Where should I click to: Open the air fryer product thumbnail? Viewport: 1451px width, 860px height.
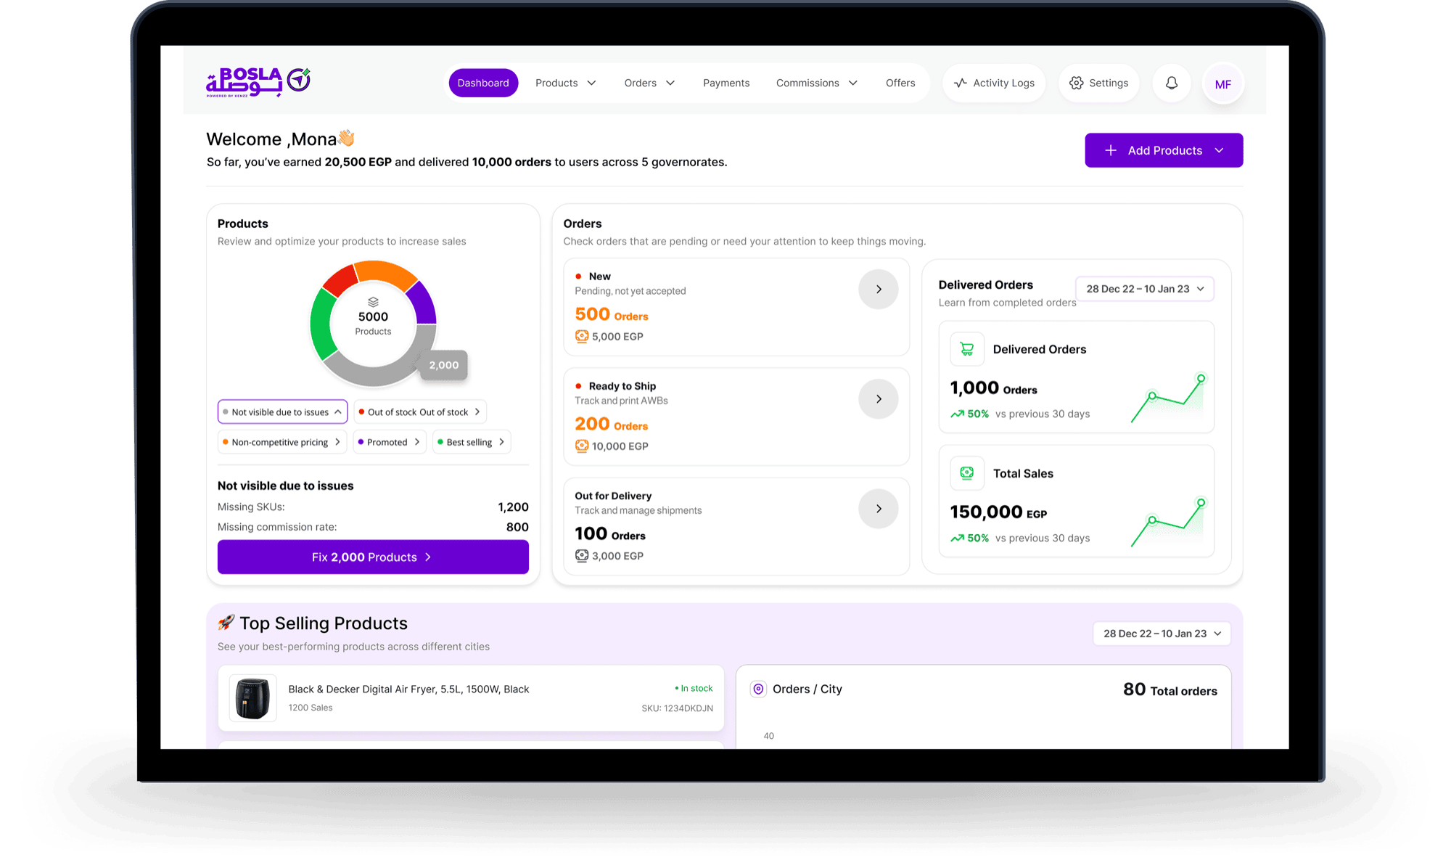point(252,697)
